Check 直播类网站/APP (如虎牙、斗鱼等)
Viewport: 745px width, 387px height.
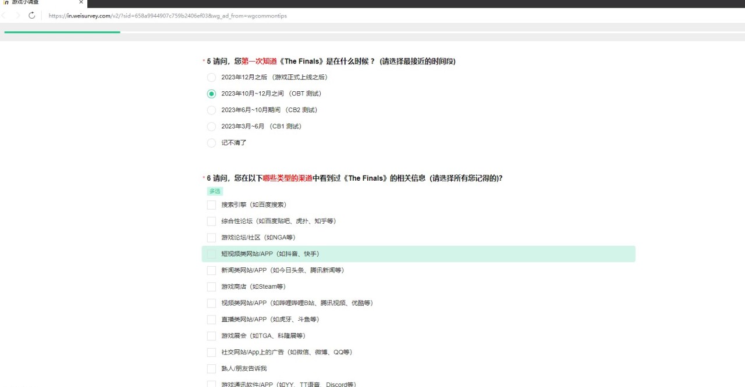pos(212,320)
